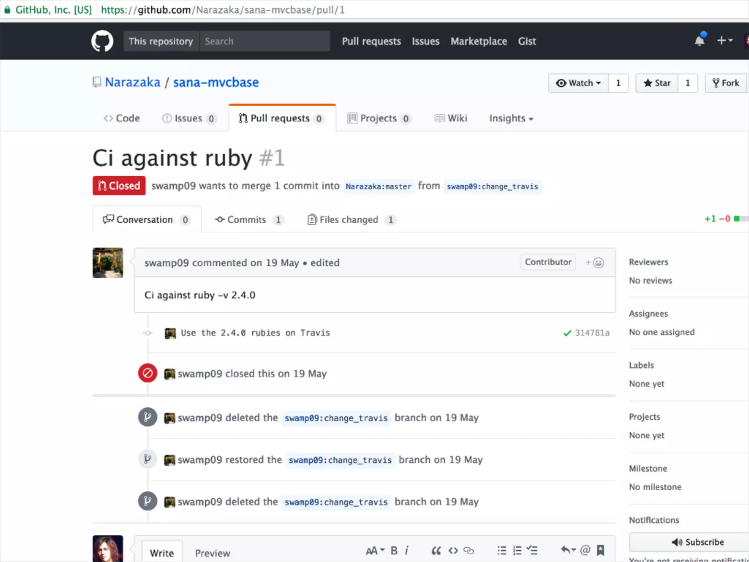
Task: Click the mention @ icon
Action: coord(585,550)
